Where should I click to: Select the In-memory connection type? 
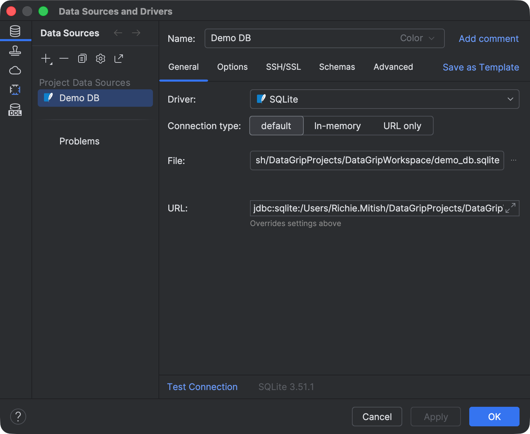pyautogui.click(x=337, y=126)
